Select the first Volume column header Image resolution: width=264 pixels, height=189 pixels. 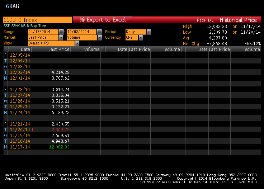tap(85, 49)
